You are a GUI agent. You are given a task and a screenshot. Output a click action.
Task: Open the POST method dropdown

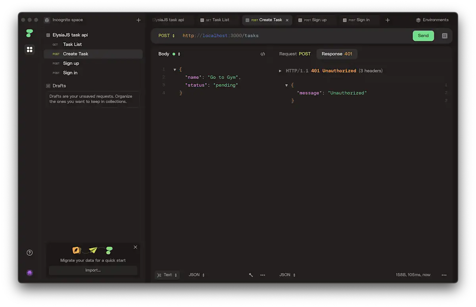[166, 35]
